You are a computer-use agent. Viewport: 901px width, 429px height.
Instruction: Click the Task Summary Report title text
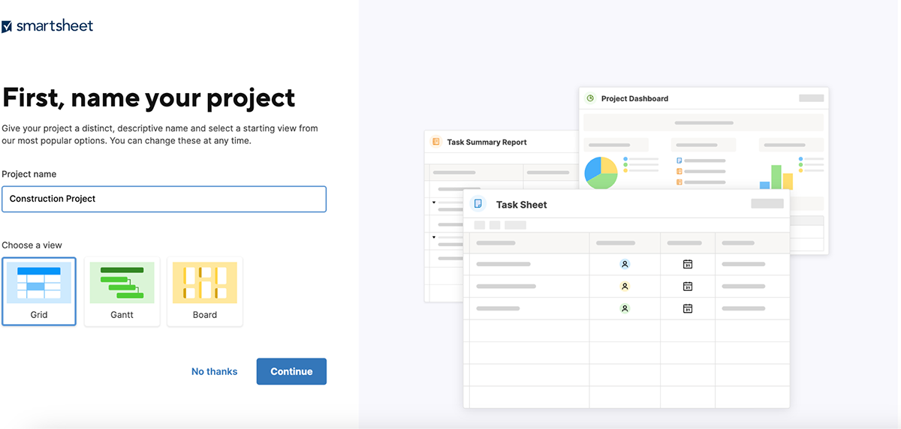click(487, 142)
